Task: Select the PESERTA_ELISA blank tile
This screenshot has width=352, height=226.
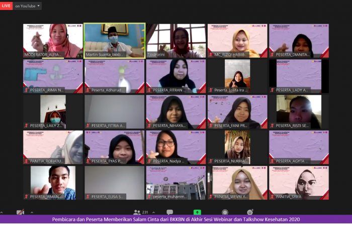Action: pos(114,183)
